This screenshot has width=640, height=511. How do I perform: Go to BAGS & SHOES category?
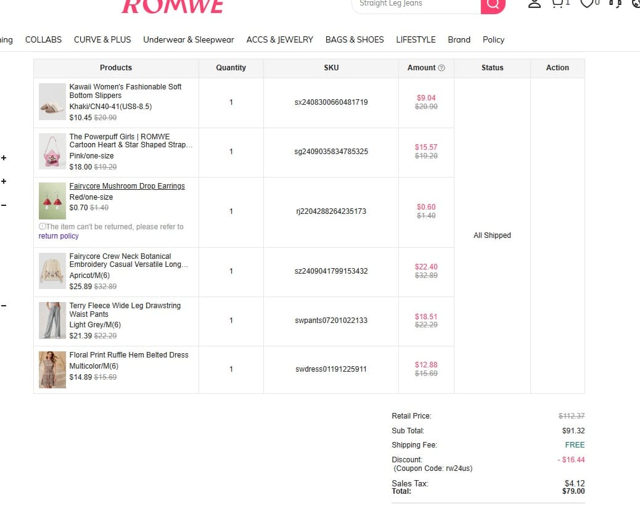[x=354, y=39]
